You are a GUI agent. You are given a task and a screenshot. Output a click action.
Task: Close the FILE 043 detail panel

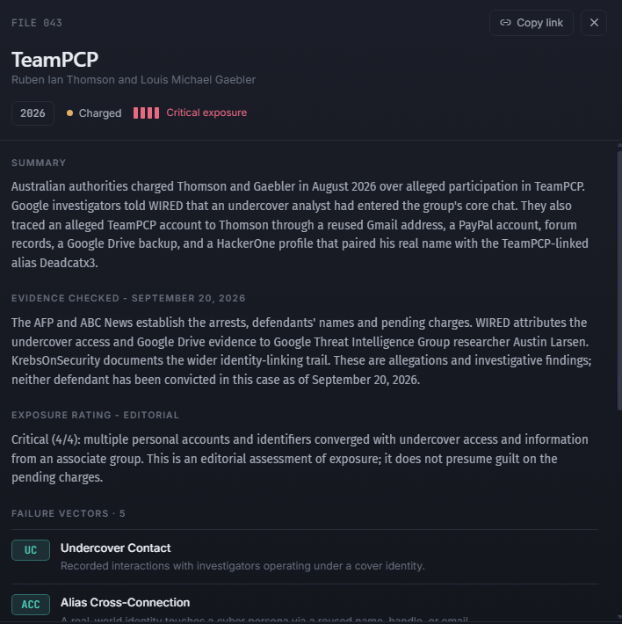[x=594, y=23]
